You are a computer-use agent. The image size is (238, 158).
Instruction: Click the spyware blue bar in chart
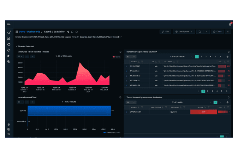(x=69, y=111)
